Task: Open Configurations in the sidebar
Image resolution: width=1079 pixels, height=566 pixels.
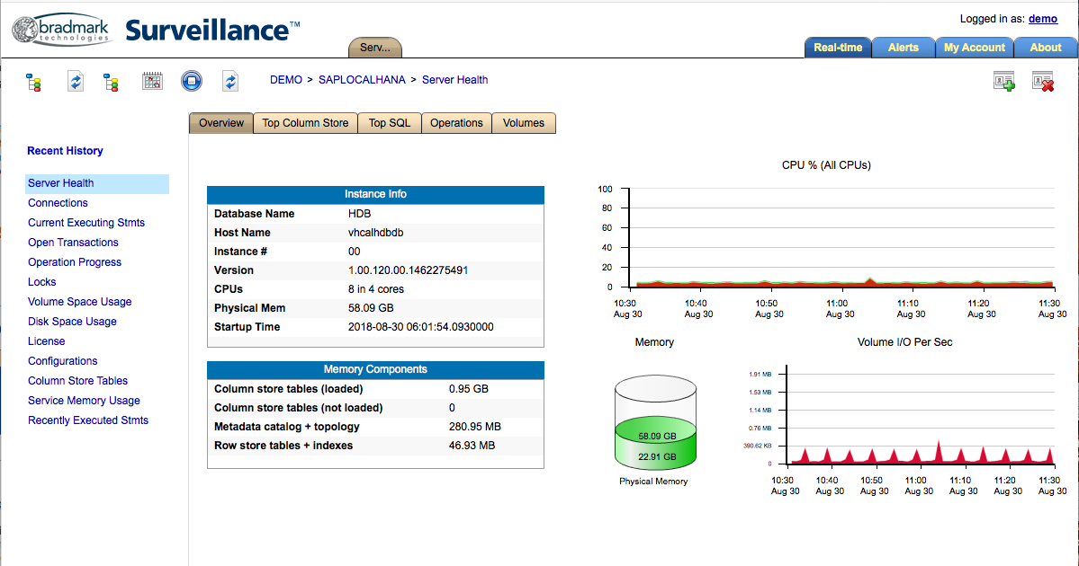Action: [x=63, y=360]
